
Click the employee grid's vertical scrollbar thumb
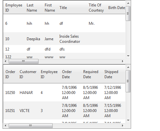128,14
